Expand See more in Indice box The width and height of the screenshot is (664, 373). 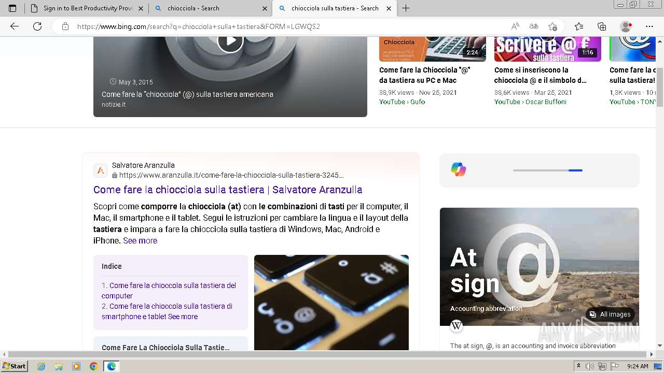point(183,317)
